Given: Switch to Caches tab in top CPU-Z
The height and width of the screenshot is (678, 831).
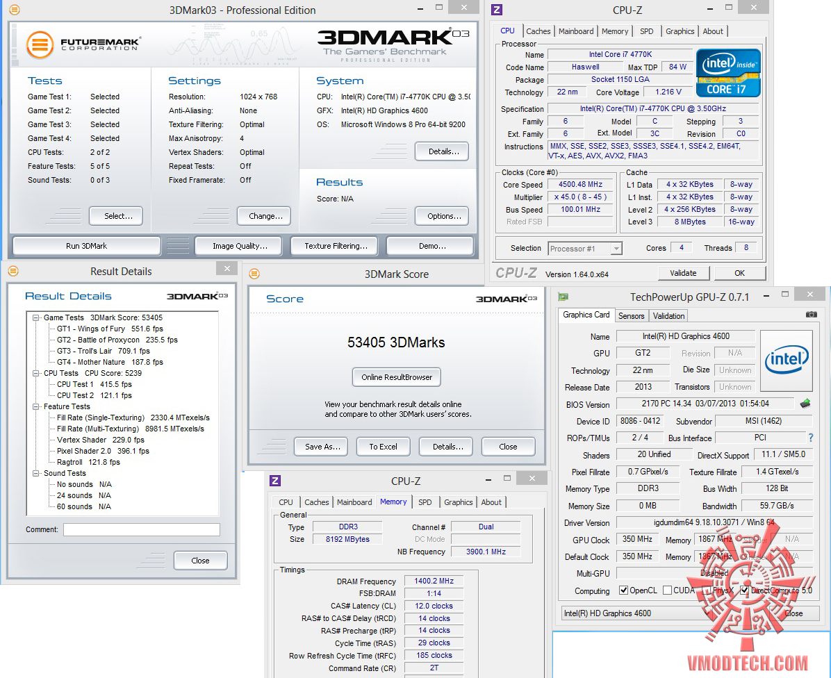Looking at the screenshot, I should point(538,31).
